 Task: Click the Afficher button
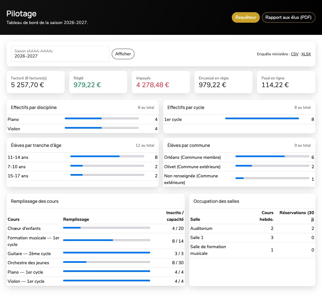click(x=123, y=54)
